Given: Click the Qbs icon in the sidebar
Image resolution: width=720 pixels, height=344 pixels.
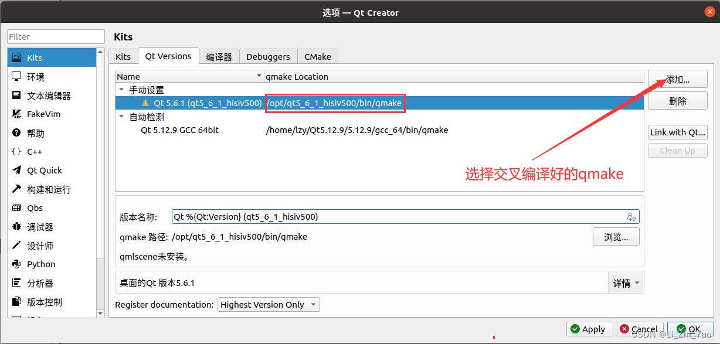Looking at the screenshot, I should pyautogui.click(x=16, y=207).
